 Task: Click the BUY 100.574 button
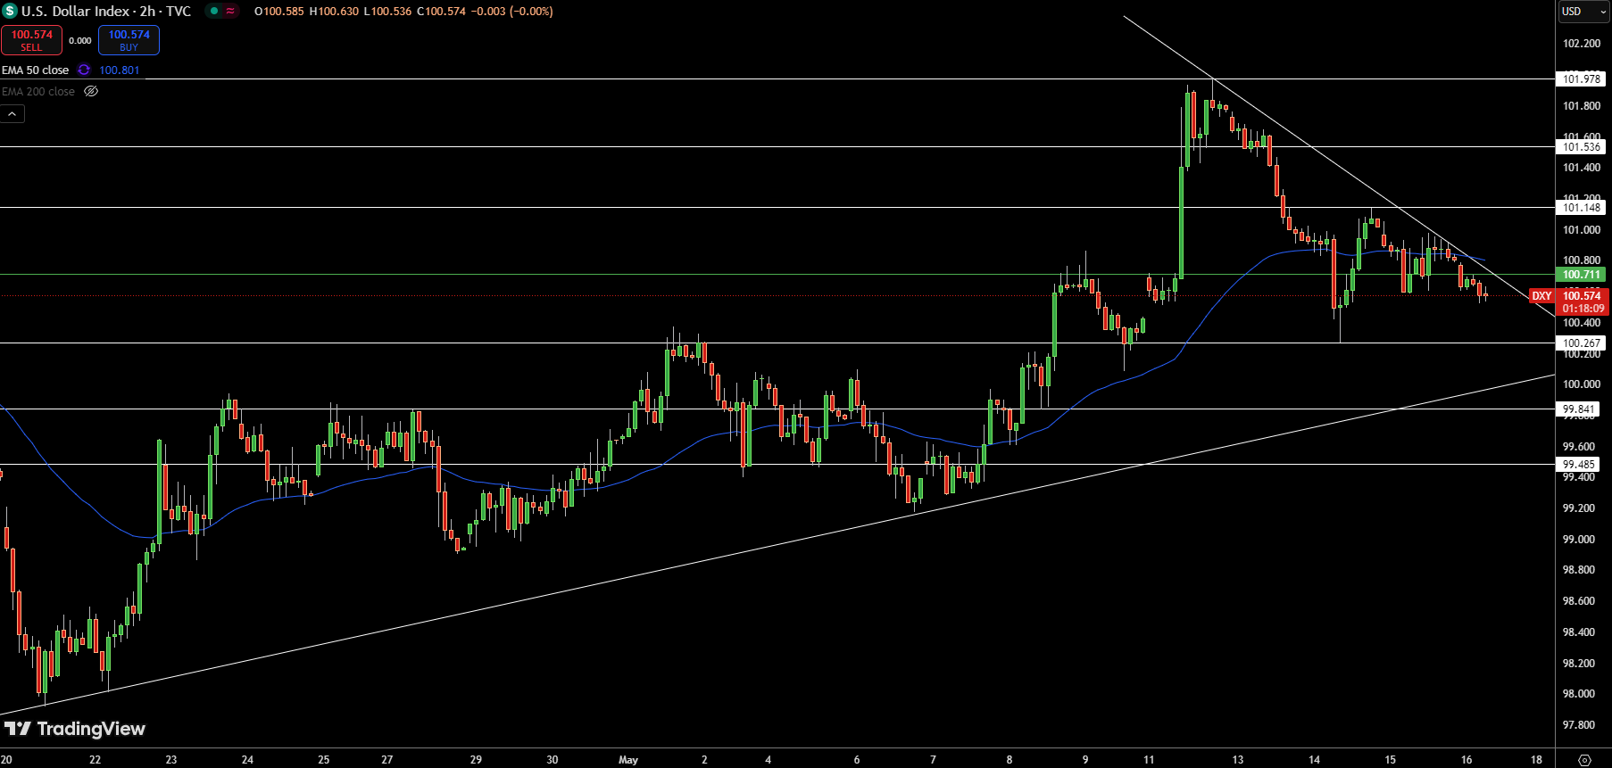click(x=129, y=40)
